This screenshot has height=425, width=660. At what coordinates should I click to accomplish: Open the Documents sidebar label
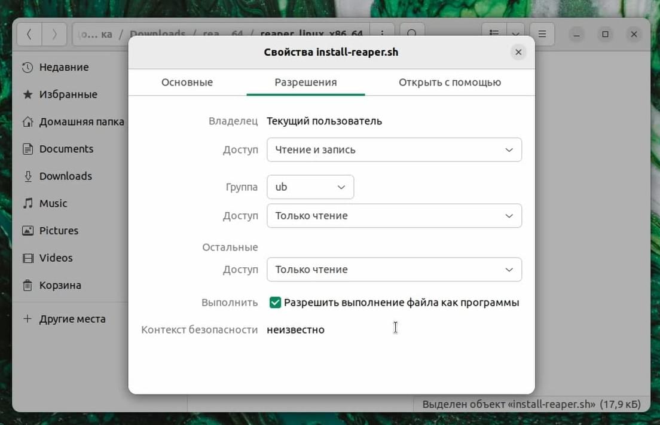click(x=66, y=149)
